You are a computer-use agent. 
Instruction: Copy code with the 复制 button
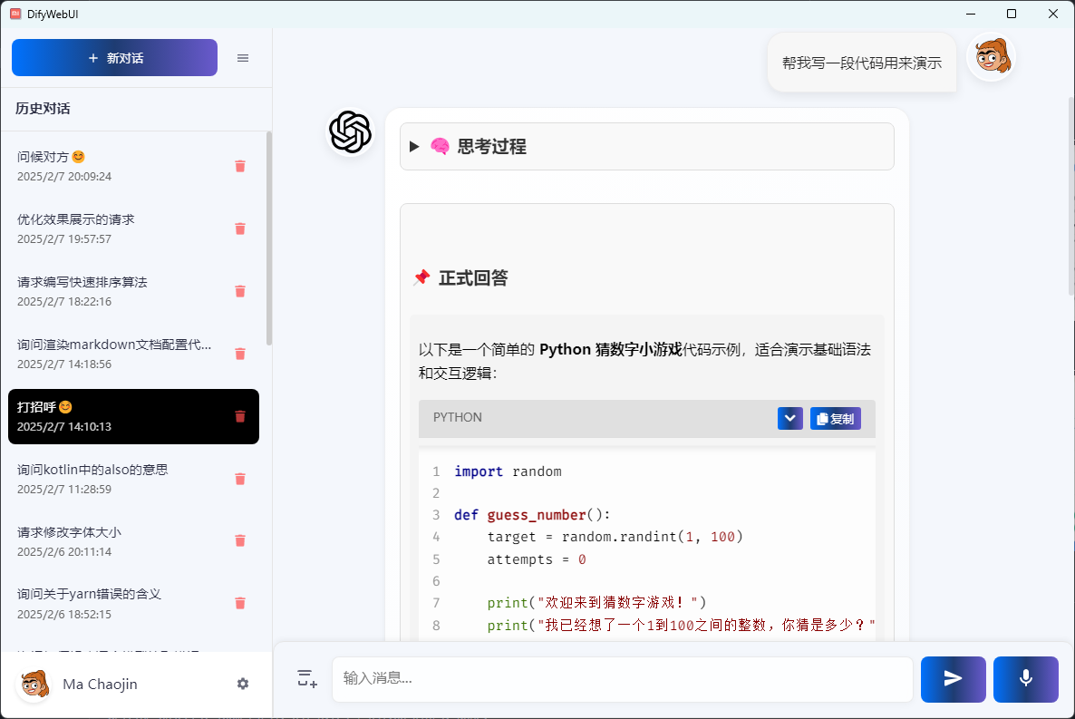835,419
